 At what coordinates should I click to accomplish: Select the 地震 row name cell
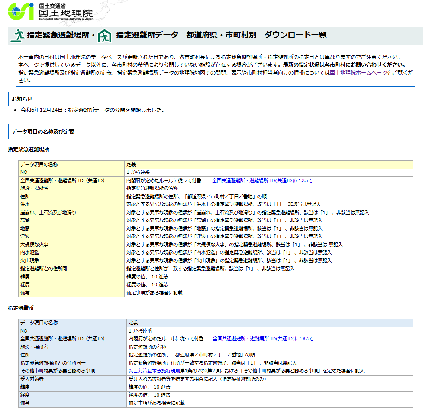(x=71, y=229)
